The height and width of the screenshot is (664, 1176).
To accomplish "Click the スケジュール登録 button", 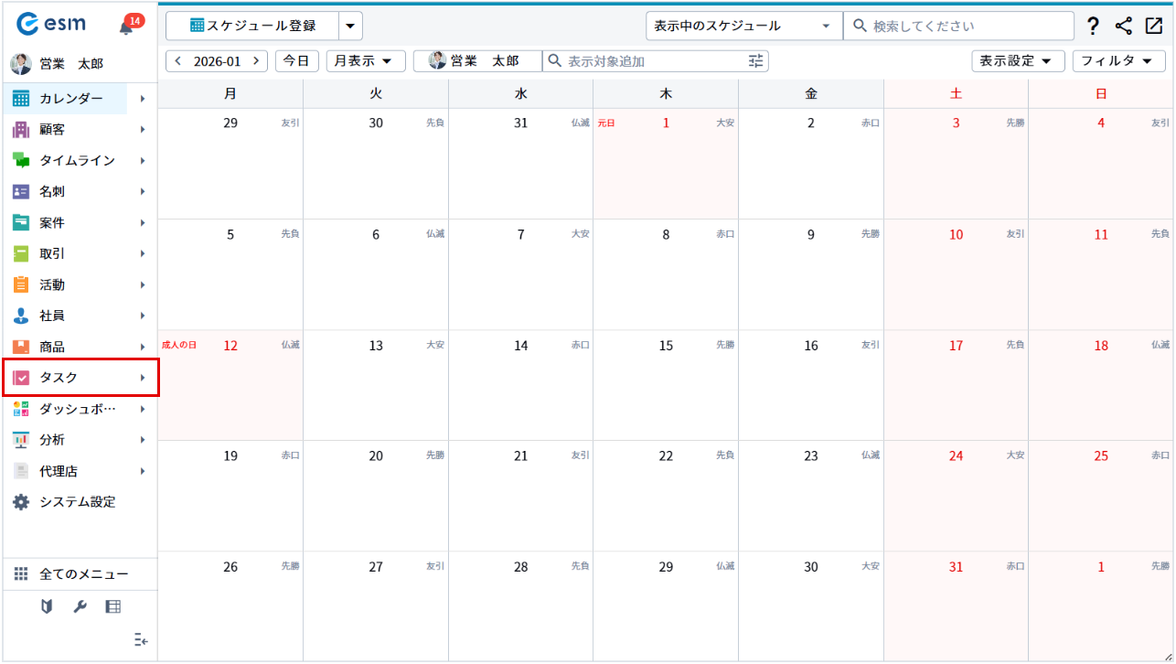I will pos(252,27).
